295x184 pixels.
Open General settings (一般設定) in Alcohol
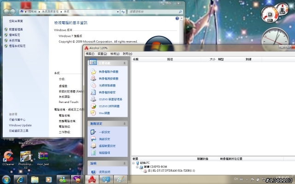pyautogui.click(x=105, y=132)
